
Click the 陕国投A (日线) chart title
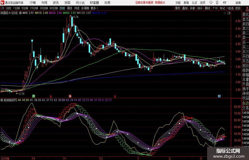click(9, 13)
